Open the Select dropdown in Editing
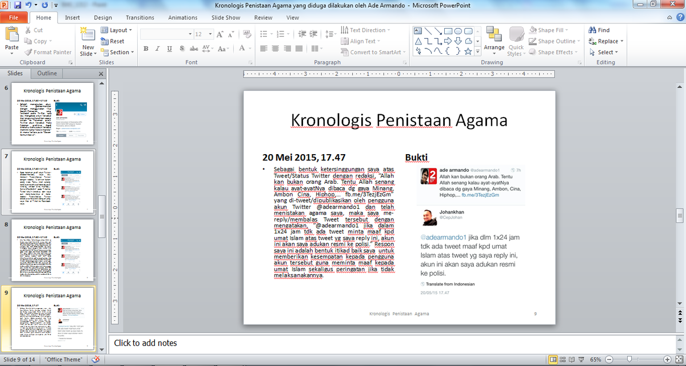 [x=604, y=52]
